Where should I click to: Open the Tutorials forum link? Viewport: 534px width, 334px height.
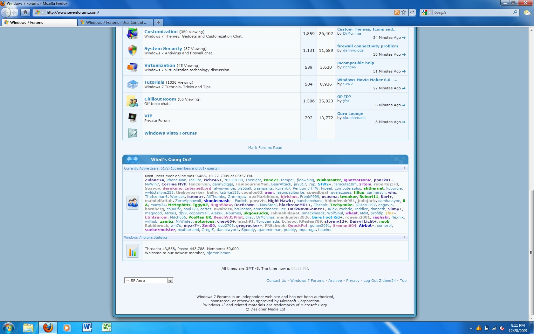point(154,82)
